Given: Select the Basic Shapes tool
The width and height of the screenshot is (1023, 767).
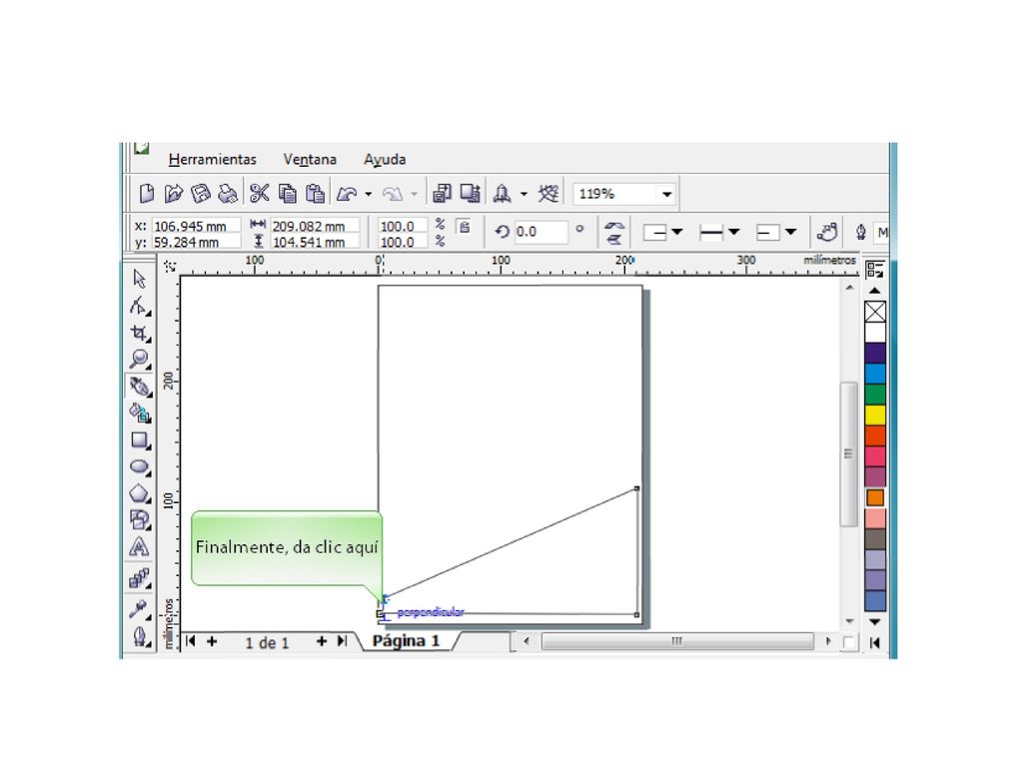Looking at the screenshot, I should [140, 519].
